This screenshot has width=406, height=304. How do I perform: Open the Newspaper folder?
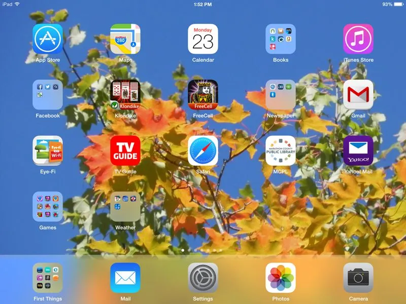tap(281, 95)
